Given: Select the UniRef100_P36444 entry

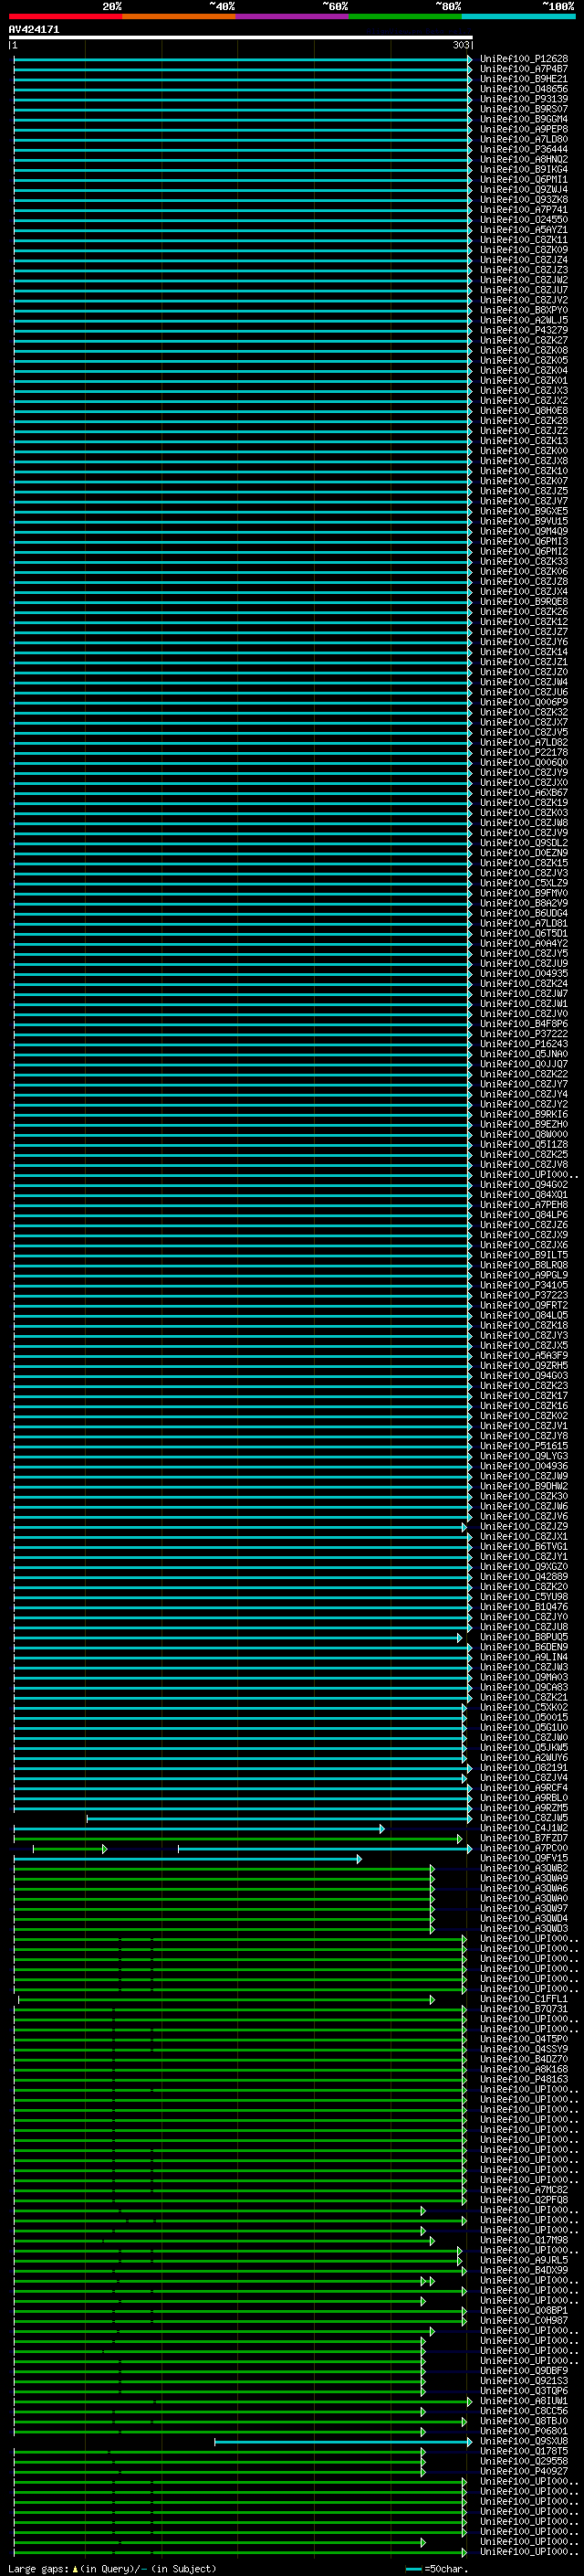Looking at the screenshot, I should tap(523, 149).
